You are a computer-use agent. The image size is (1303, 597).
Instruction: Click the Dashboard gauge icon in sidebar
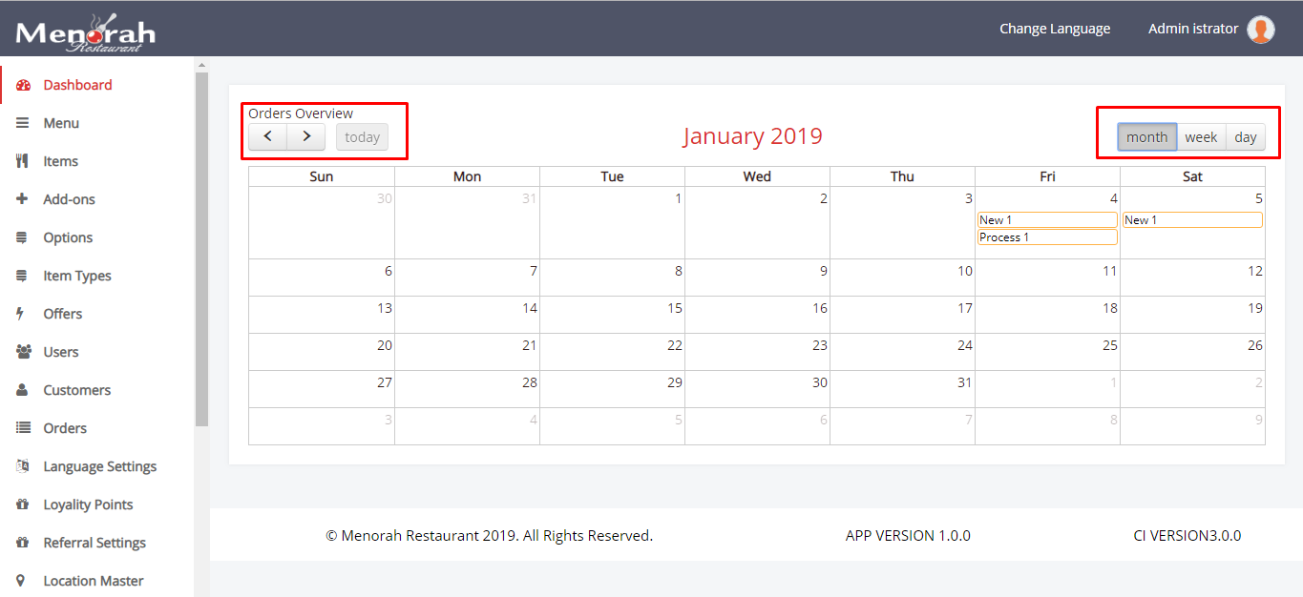click(x=23, y=85)
